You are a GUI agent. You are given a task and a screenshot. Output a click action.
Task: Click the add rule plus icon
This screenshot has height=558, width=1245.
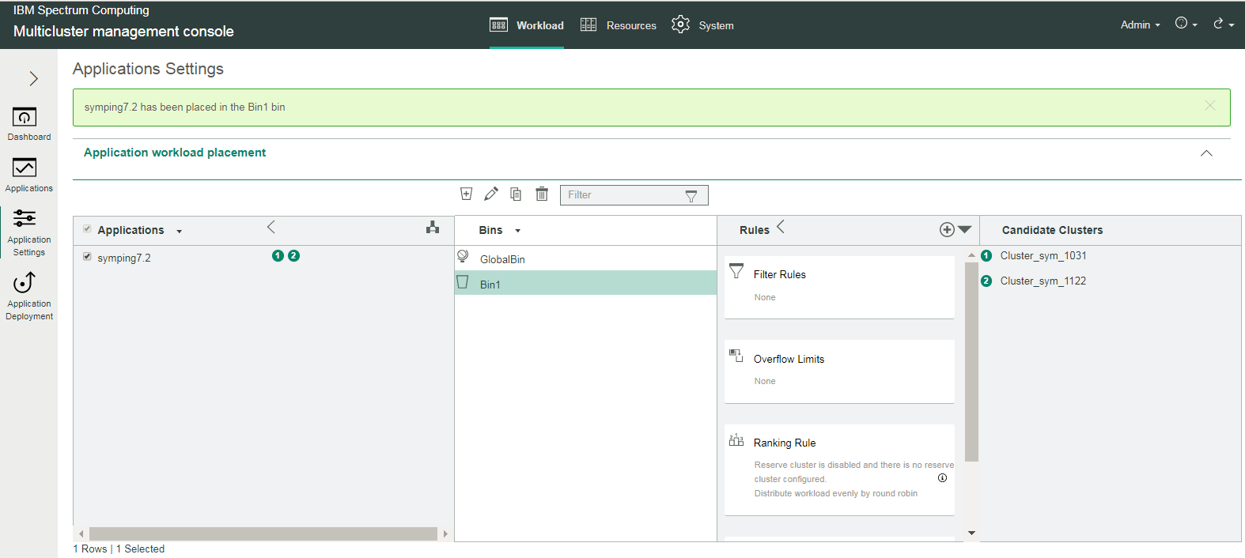pos(947,229)
